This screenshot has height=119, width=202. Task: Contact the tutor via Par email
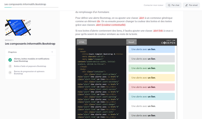point(191,5)
